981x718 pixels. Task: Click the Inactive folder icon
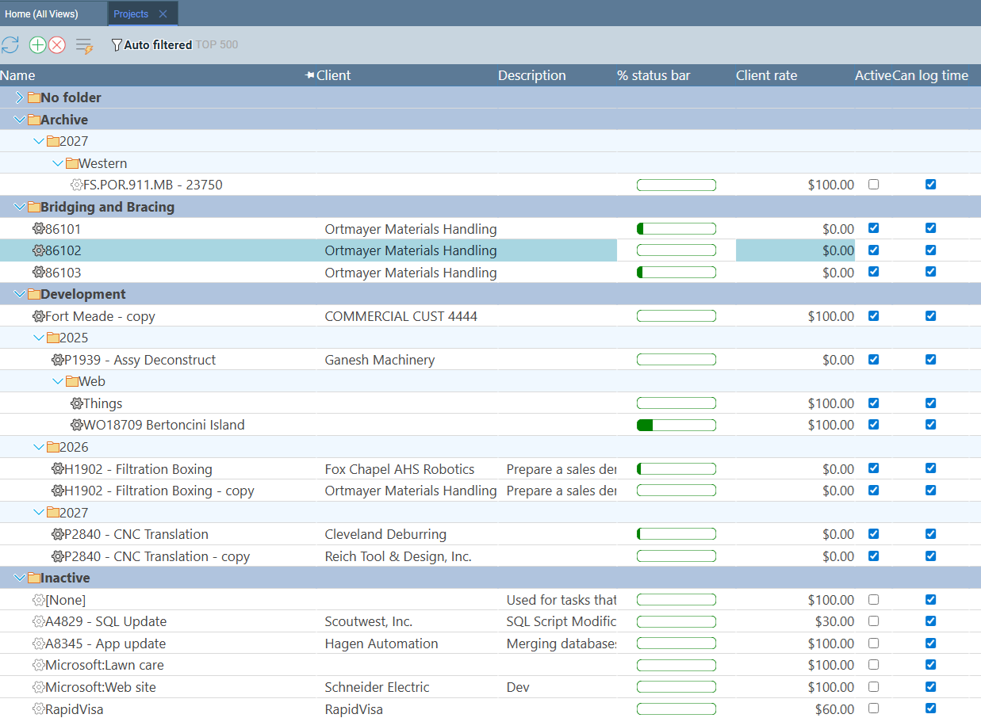point(33,578)
